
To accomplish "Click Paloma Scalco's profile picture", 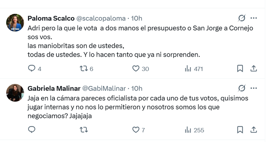I will coord(15,22).
